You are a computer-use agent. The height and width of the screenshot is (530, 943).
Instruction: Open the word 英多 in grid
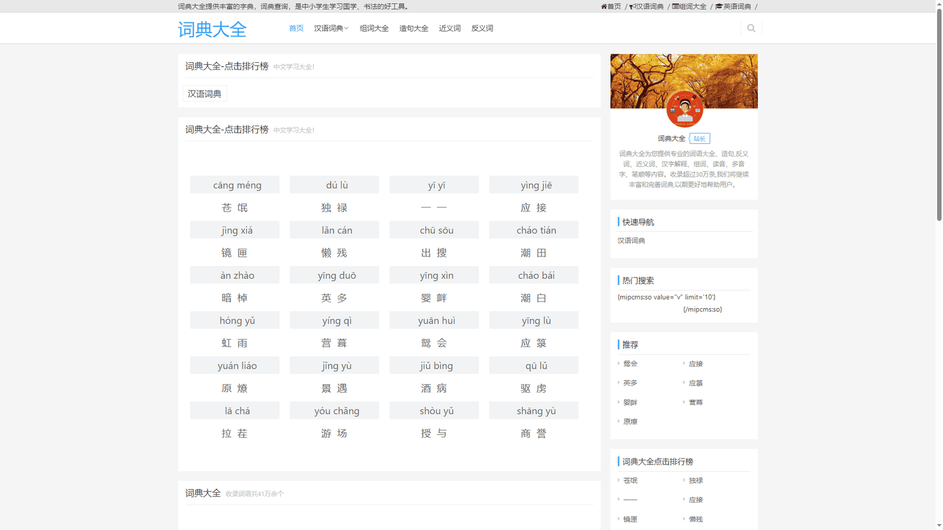pos(334,298)
